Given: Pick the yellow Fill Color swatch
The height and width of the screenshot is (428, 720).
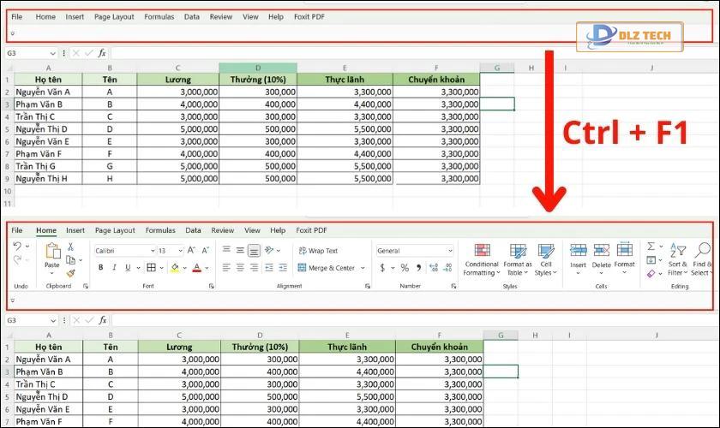Looking at the screenshot, I should pyautogui.click(x=175, y=267).
